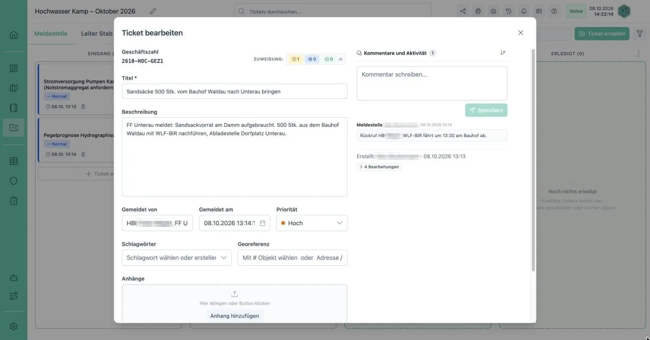Open settings gear in the sidebar
Viewport: 650px width, 340px height.
coord(14,326)
